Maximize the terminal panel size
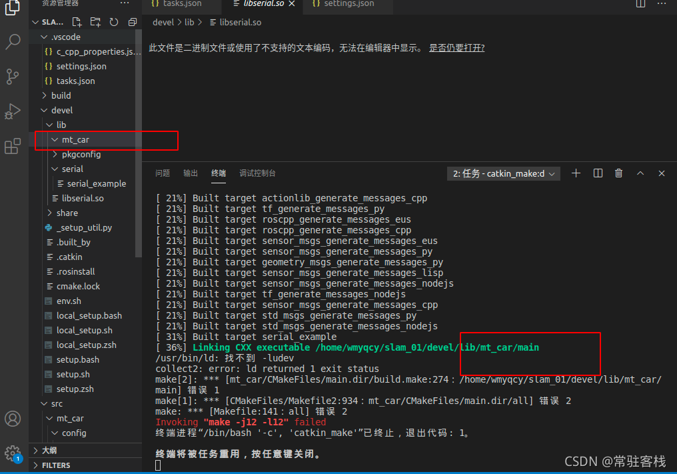The width and height of the screenshot is (677, 474). 640,173
